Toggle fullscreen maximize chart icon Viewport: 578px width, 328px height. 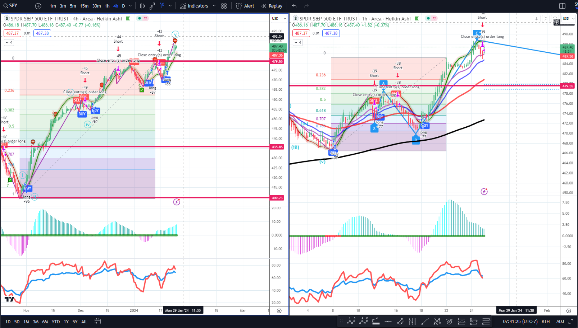click(x=571, y=322)
